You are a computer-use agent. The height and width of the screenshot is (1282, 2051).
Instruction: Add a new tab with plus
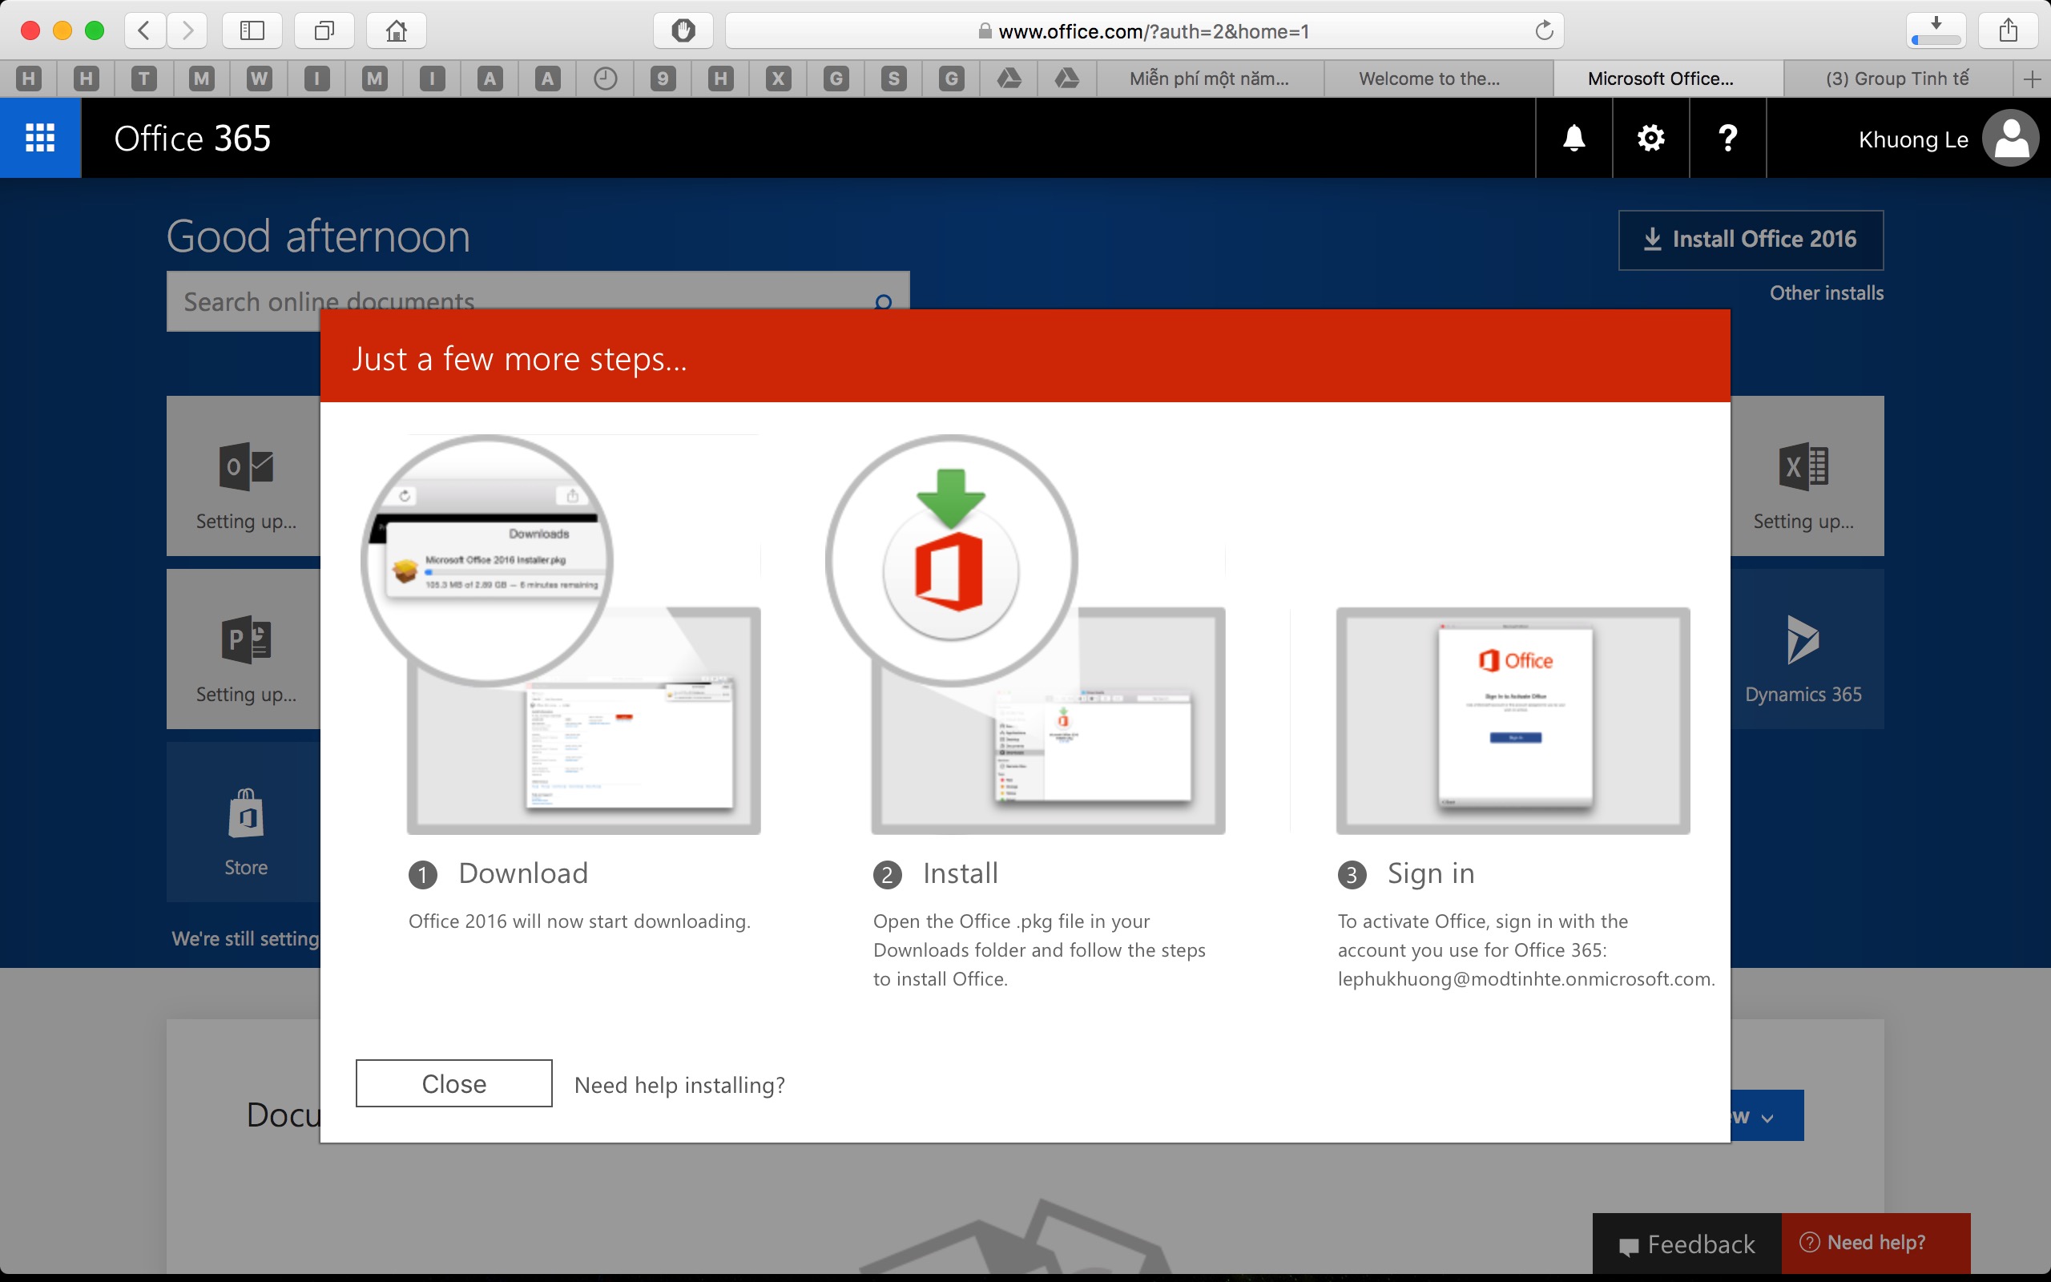tap(2032, 79)
